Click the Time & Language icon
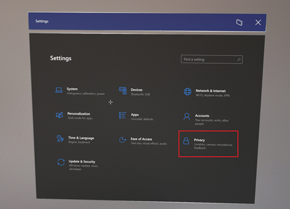 (60, 138)
